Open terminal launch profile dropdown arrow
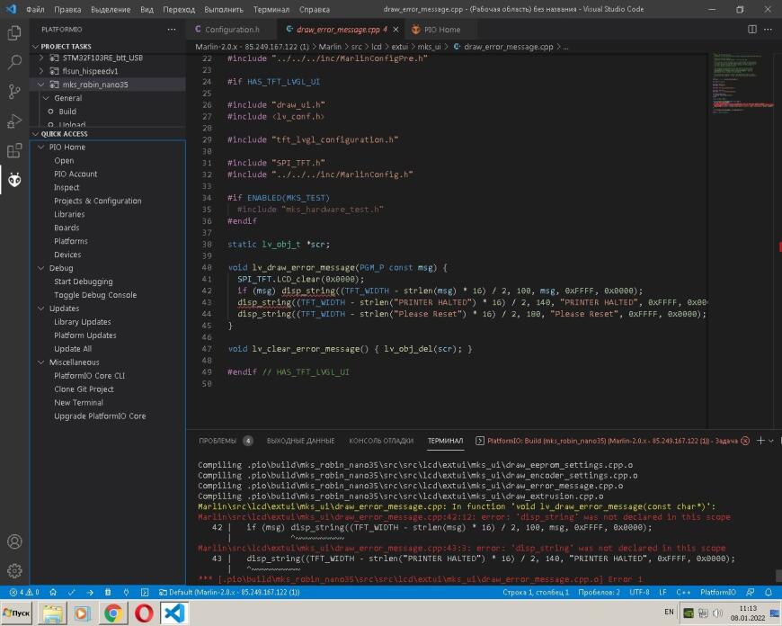782x626 pixels. (x=771, y=441)
